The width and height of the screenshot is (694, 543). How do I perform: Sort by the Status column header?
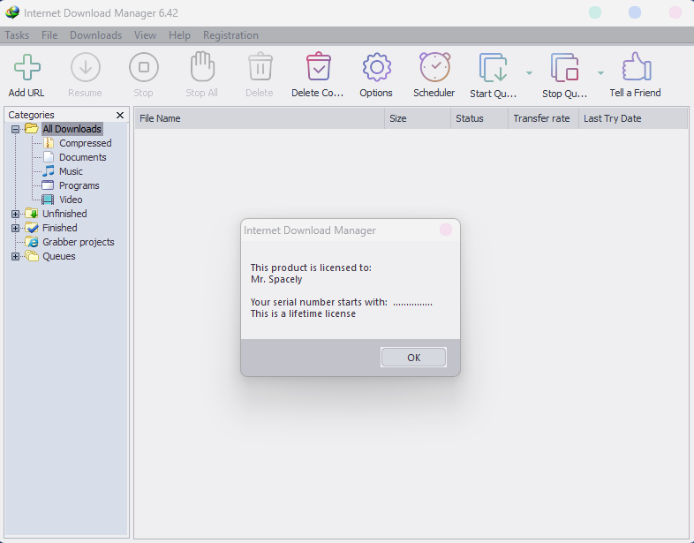479,118
